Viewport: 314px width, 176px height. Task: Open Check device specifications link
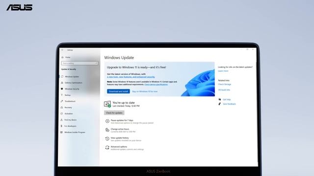(156, 85)
